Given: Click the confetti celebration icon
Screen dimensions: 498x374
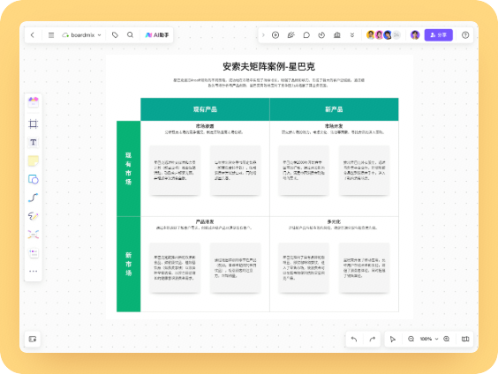Looking at the screenshot, I should (290, 35).
